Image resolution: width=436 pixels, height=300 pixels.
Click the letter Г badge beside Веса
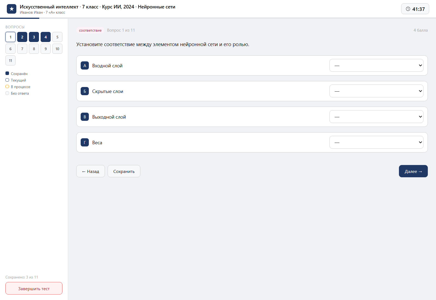85,142
